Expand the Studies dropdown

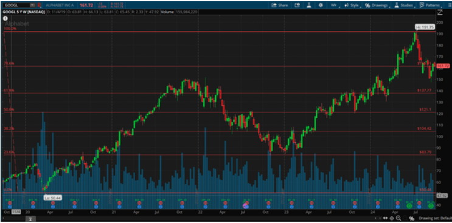coord(405,5)
